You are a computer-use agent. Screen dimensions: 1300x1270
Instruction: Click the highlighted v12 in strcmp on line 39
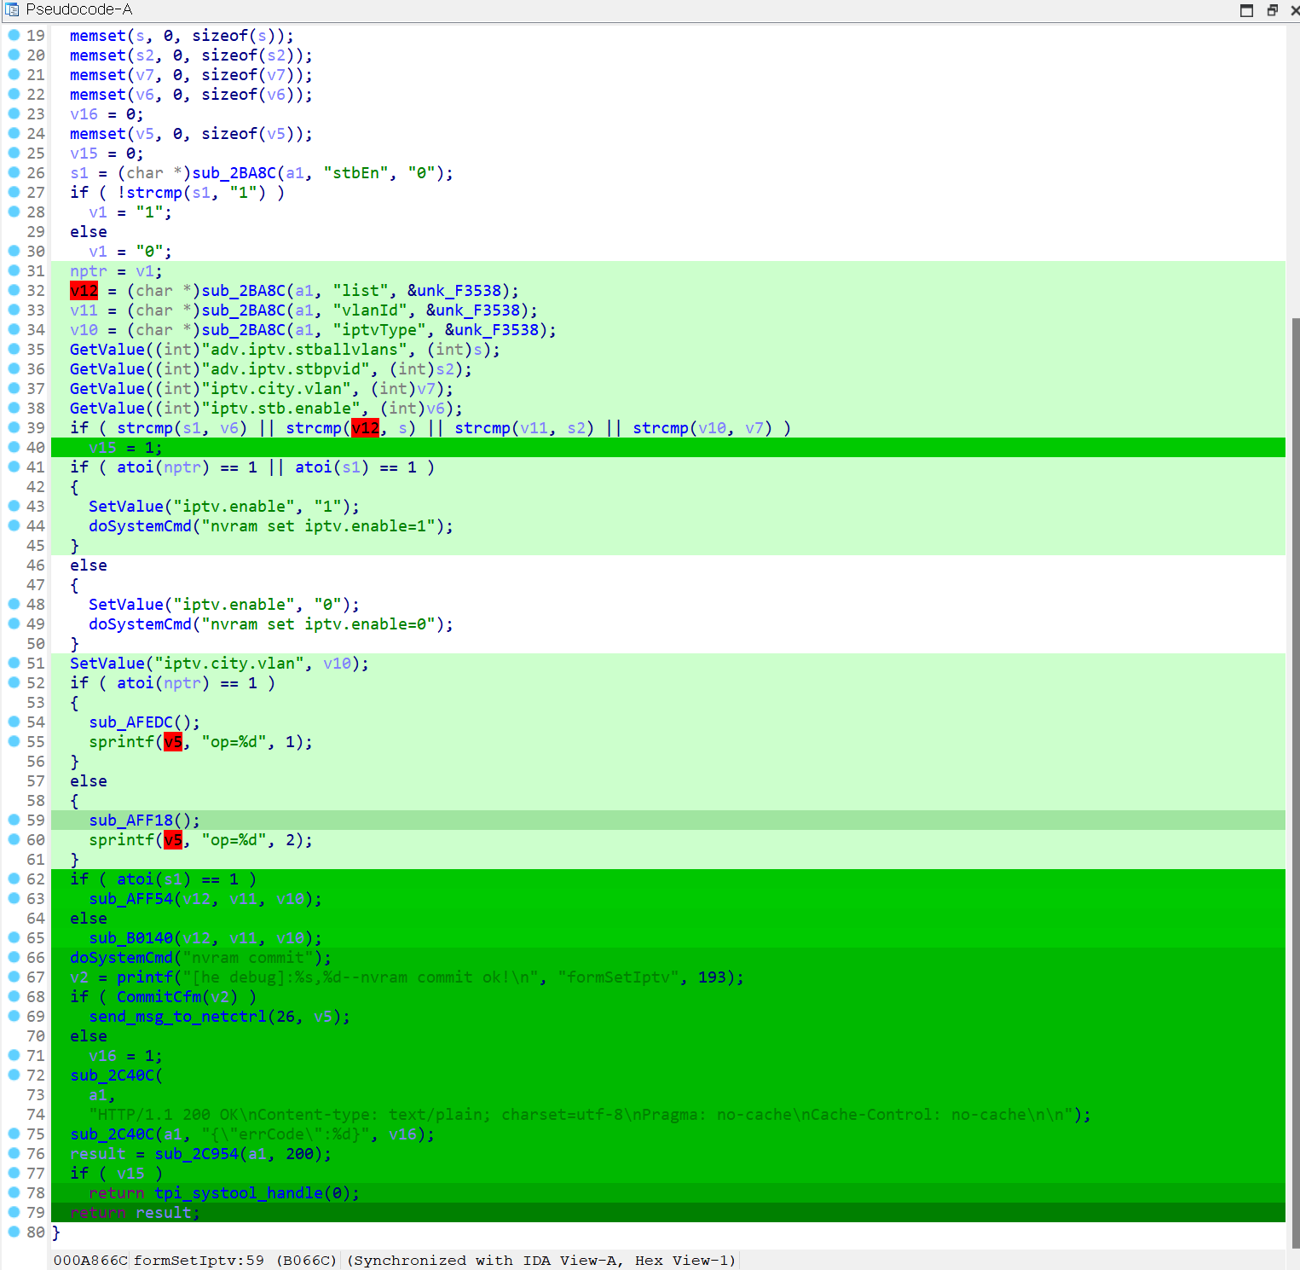(x=365, y=428)
